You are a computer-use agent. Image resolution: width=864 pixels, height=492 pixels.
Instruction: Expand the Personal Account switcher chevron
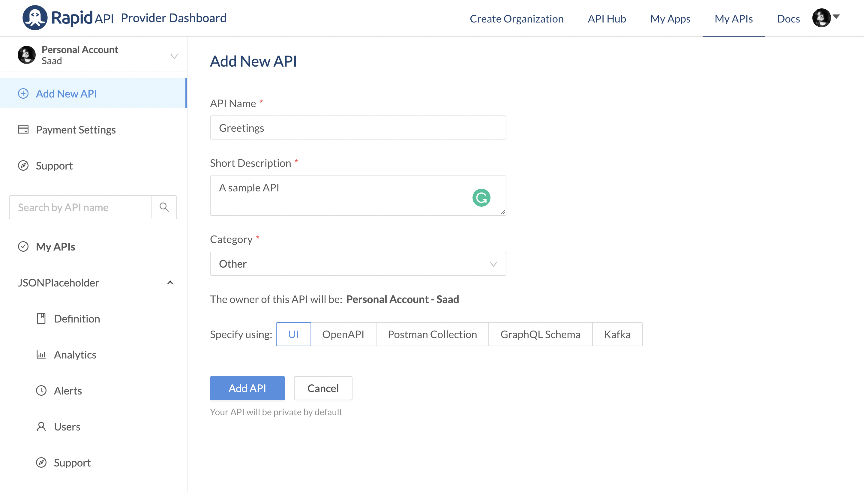[x=174, y=56]
